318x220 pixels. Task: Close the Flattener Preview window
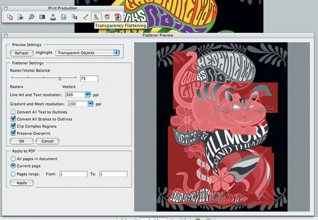click(x=6, y=36)
